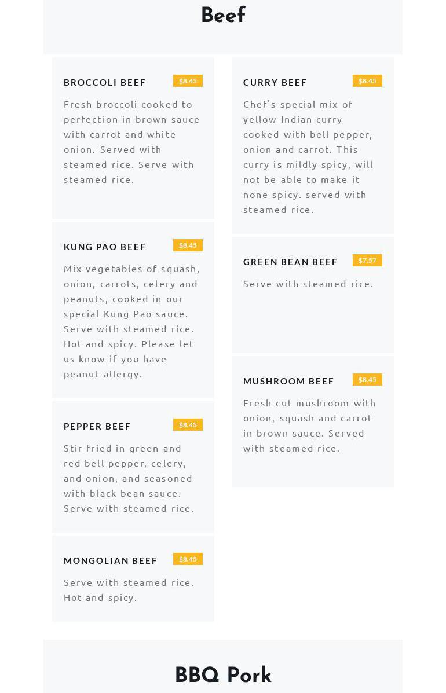
Task: Click the Mushroom Beef description paragraph
Action: [x=309, y=426]
